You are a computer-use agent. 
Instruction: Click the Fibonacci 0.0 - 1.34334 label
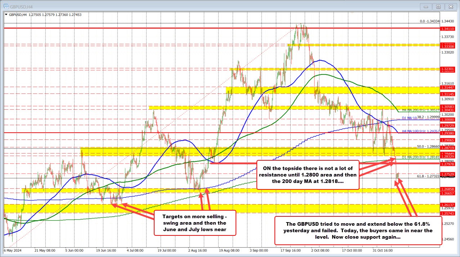point(430,21)
